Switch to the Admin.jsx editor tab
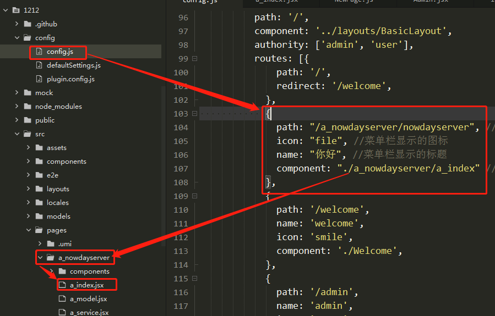This screenshot has height=316, width=495. pos(431,2)
